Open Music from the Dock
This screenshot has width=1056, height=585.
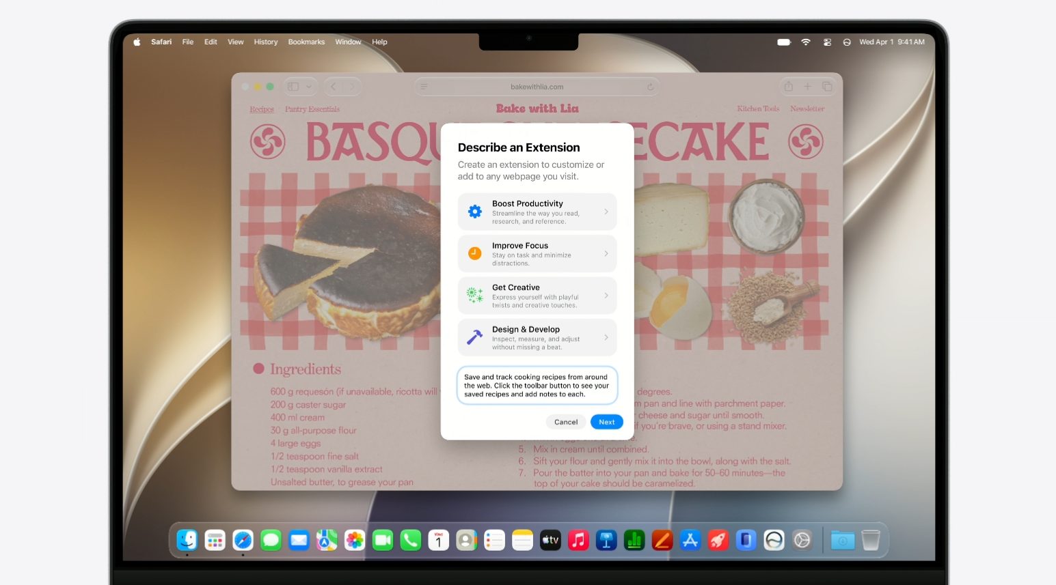coord(578,541)
